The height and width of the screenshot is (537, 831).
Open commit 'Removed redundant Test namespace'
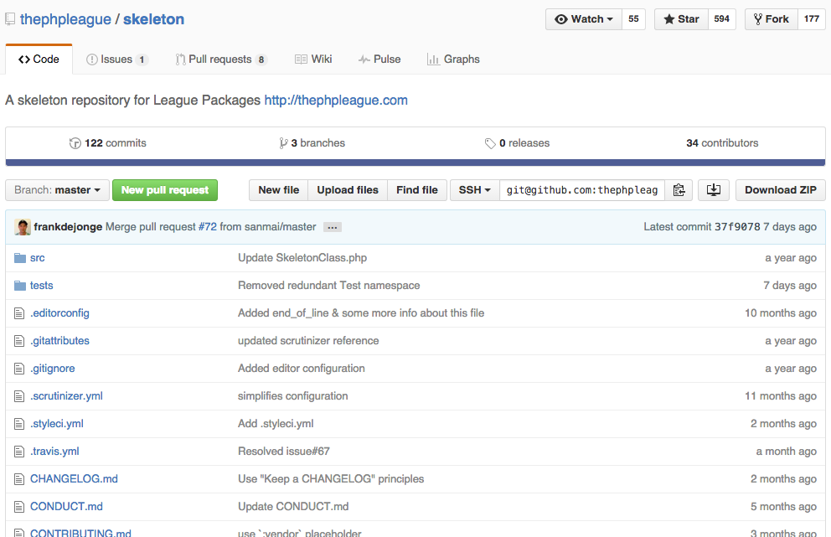click(x=328, y=286)
